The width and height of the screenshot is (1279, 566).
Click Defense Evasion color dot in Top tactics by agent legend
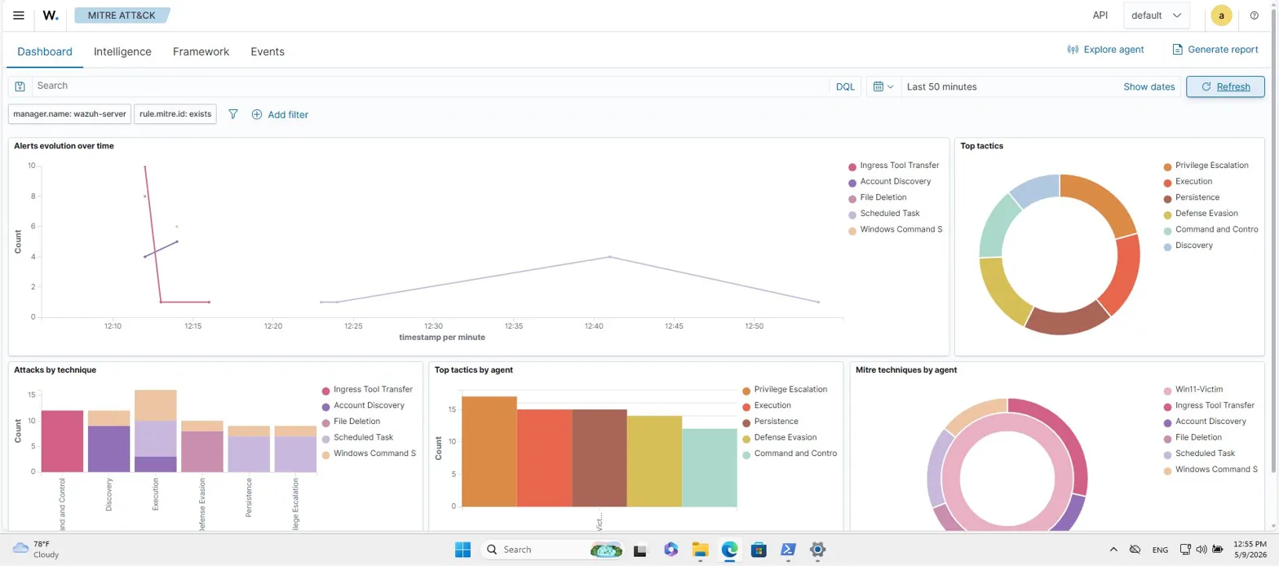747,438
